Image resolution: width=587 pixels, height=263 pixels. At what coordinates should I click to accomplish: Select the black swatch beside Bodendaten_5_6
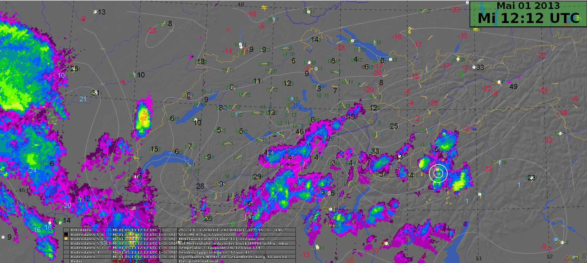66,234
